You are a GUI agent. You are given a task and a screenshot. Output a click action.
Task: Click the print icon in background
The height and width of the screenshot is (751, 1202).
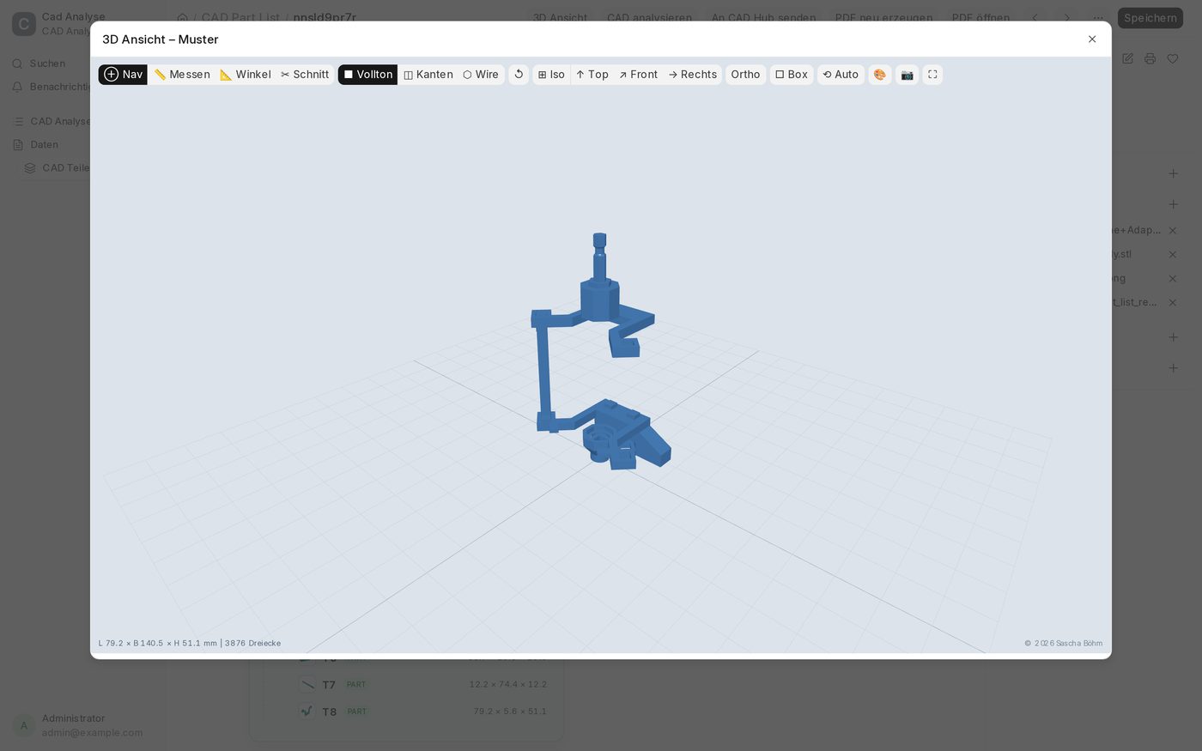tap(1150, 58)
